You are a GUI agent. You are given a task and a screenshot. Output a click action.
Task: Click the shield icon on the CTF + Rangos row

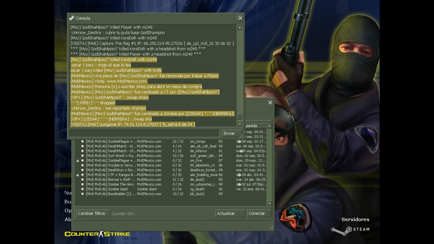(82, 175)
